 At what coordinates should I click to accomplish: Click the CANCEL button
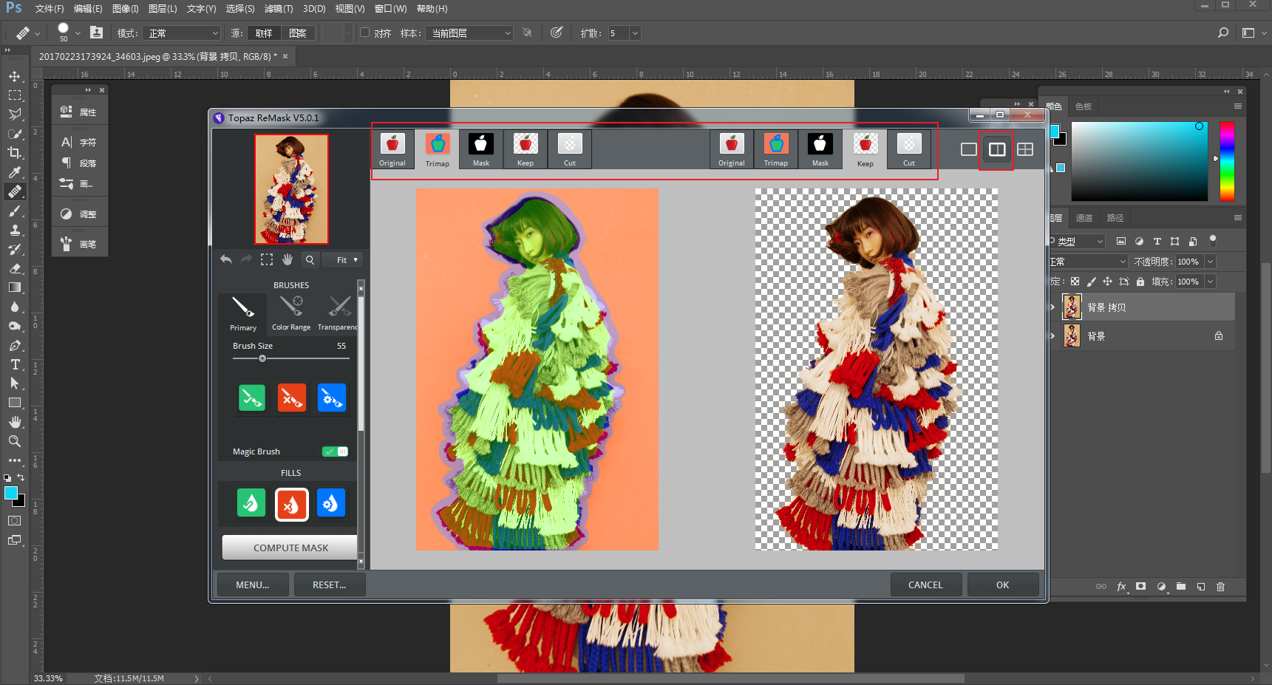925,585
